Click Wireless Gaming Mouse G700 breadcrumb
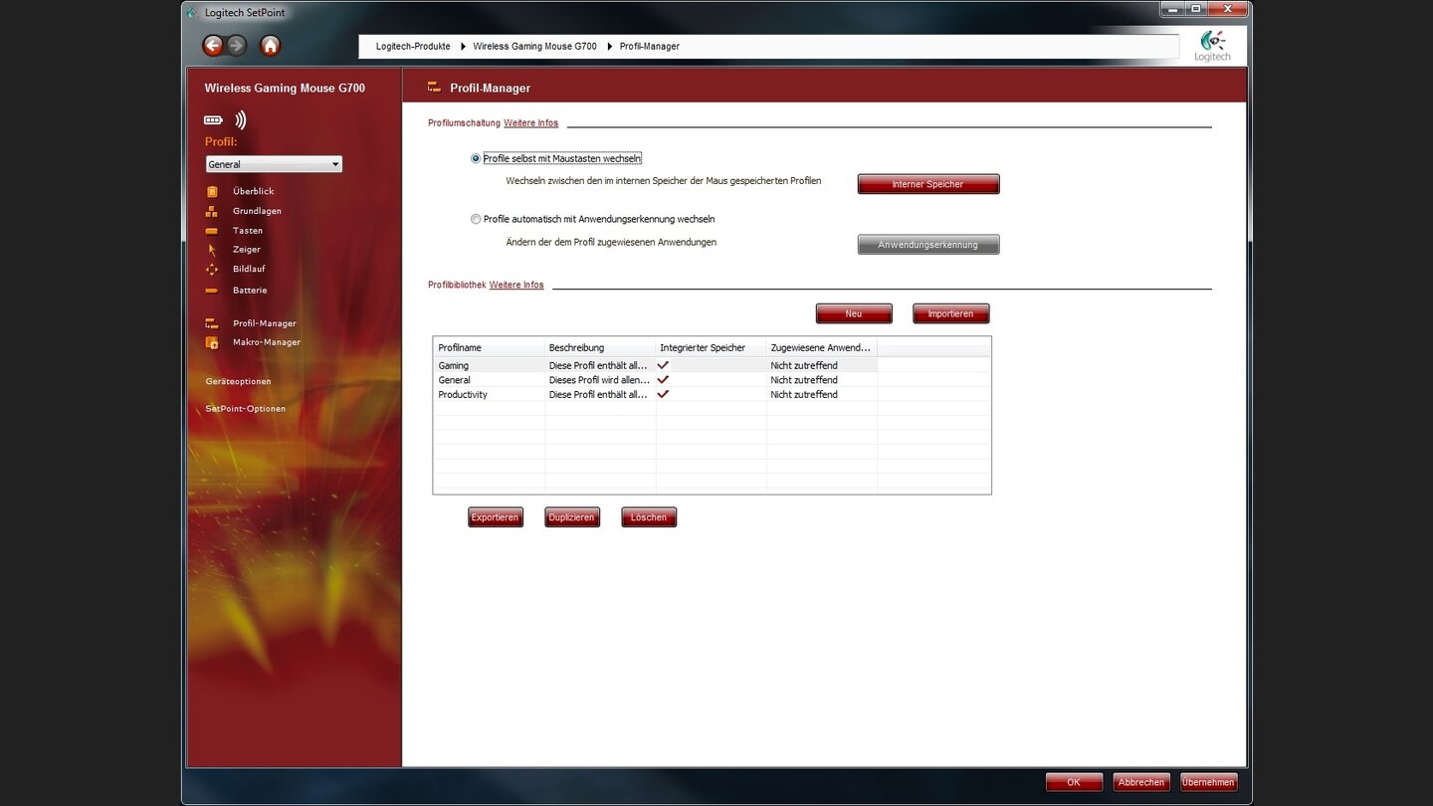Viewport: 1433px width, 806px height. pyautogui.click(x=534, y=47)
